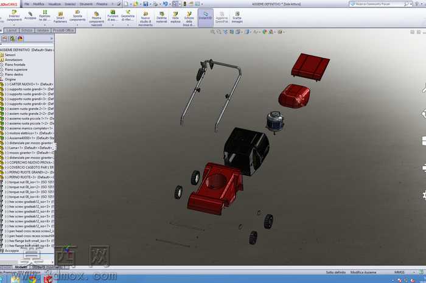
Task: Select Piano destro in tree
Action: (14, 74)
